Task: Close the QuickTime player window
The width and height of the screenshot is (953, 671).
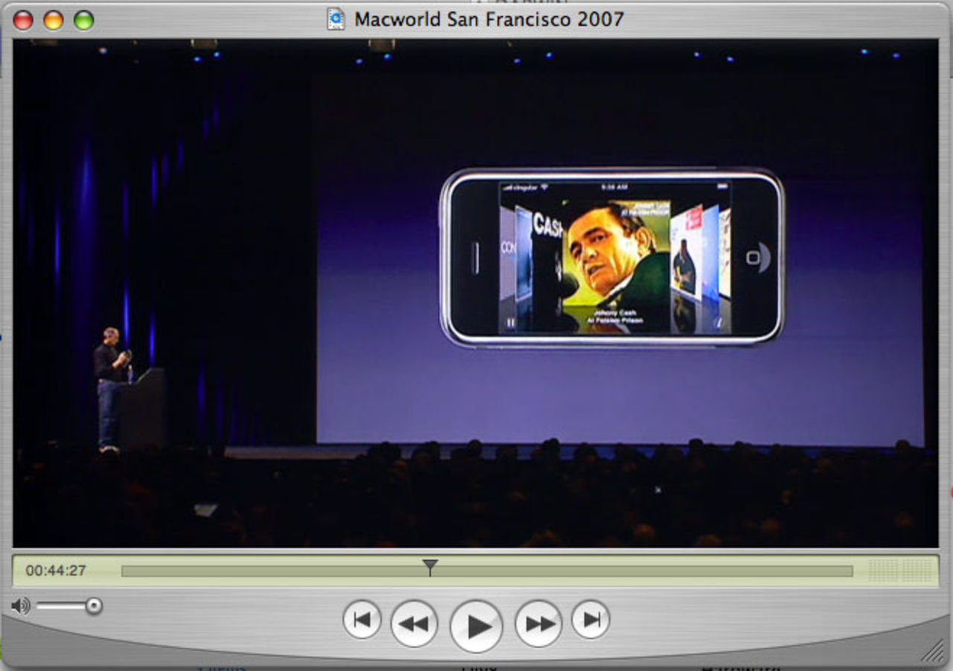Action: point(23,20)
